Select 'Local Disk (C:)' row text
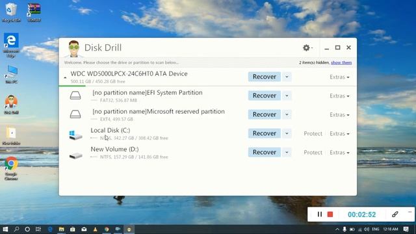This screenshot has width=416, height=234. (110, 130)
